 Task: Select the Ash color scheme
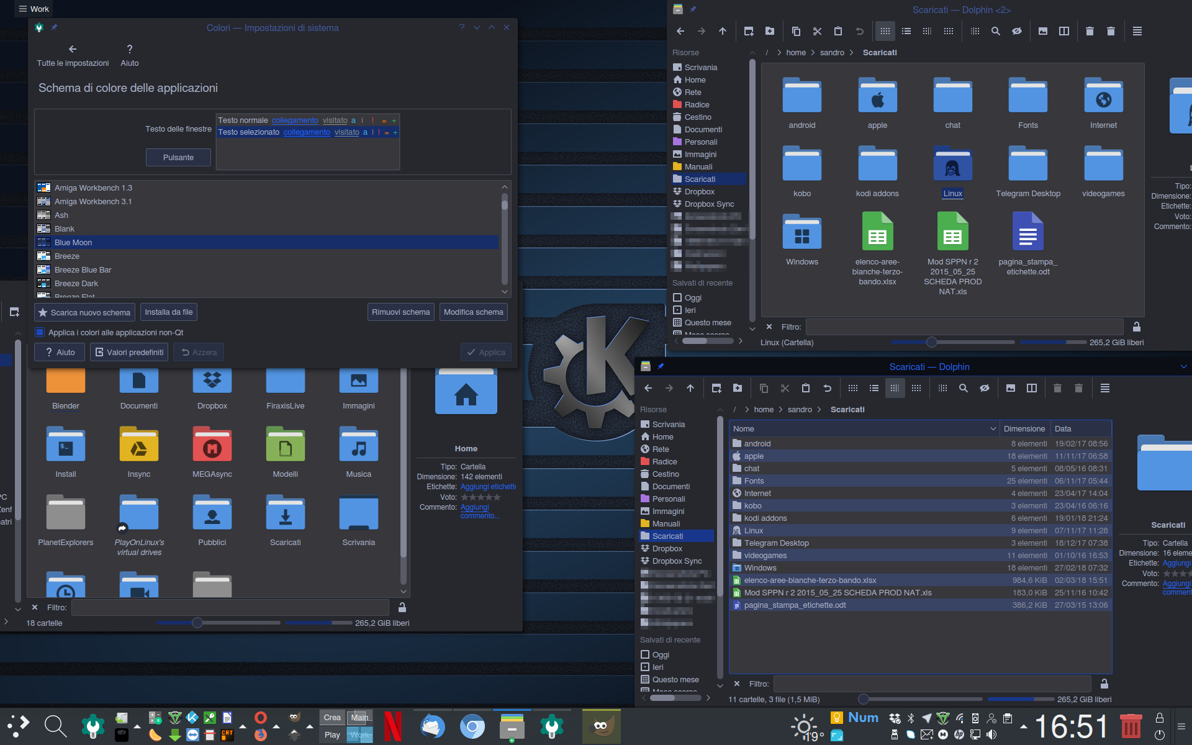point(267,215)
